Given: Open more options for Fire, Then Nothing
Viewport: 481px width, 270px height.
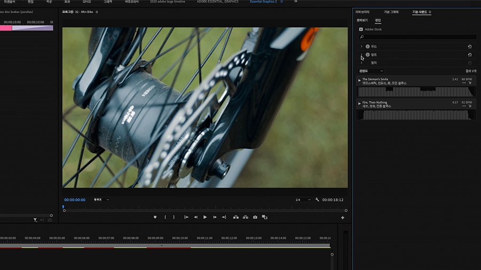Looking at the screenshot, I should [x=464, y=106].
